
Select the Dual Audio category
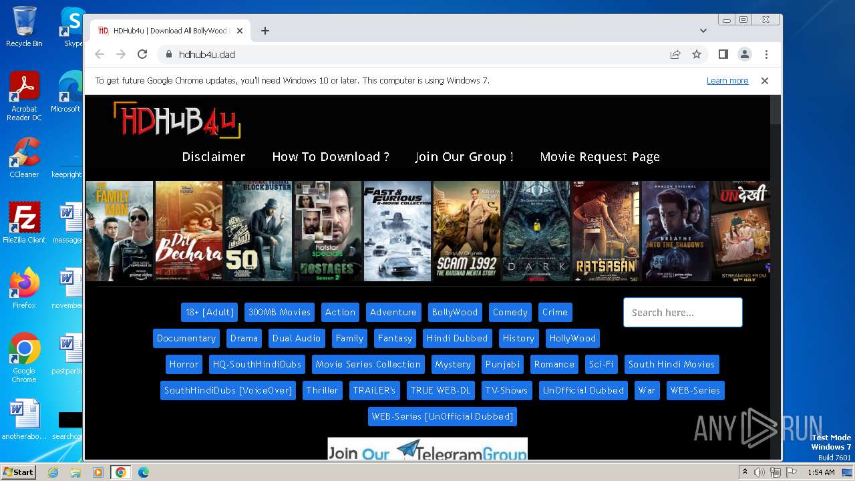click(x=297, y=339)
